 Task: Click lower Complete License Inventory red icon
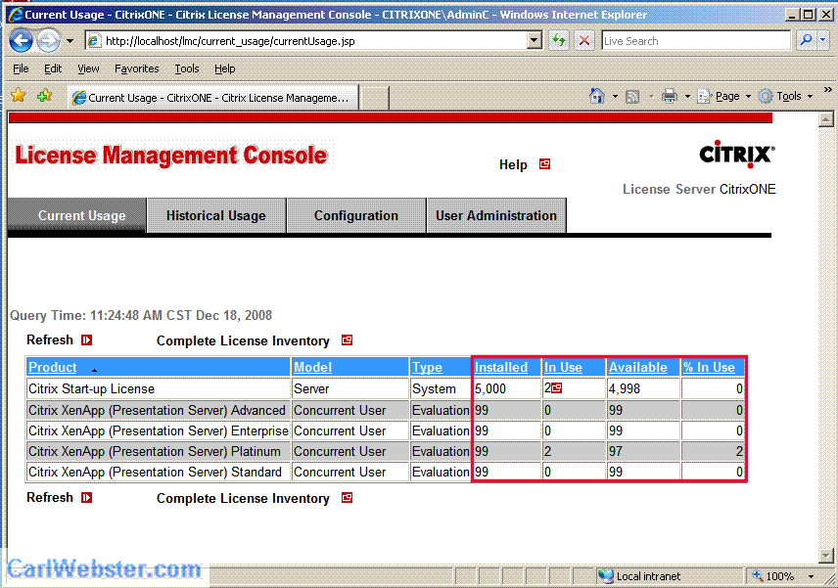pos(347,498)
